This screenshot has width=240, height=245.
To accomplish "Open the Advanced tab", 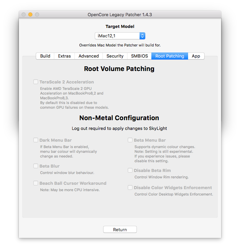I will tap(89, 56).
